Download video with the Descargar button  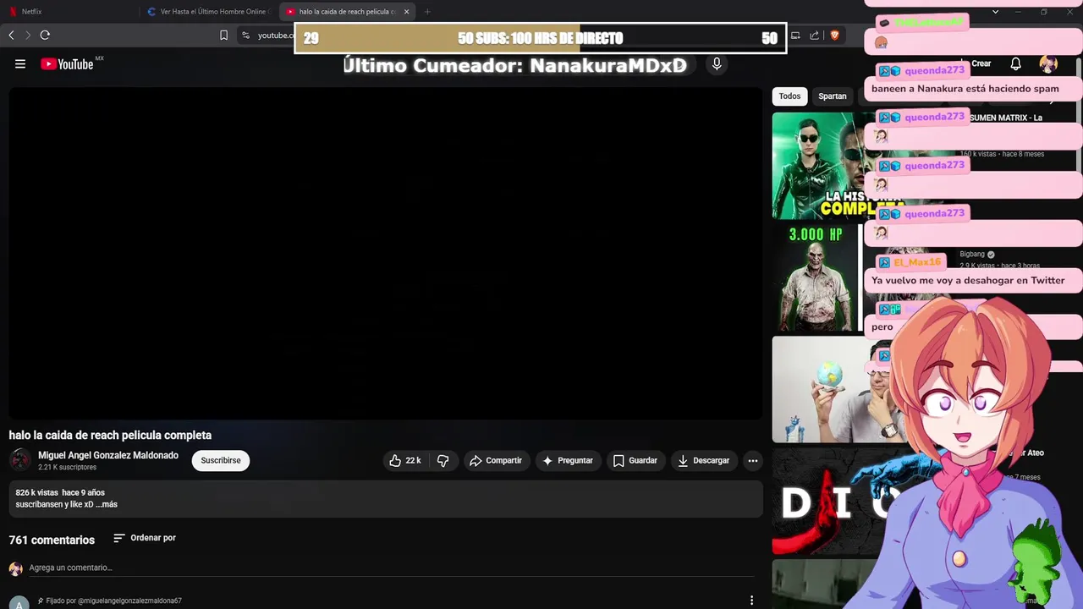click(704, 461)
